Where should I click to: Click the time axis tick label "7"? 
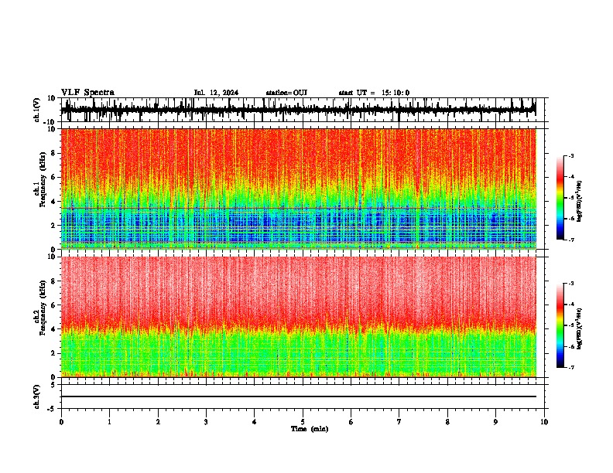pos(399,422)
